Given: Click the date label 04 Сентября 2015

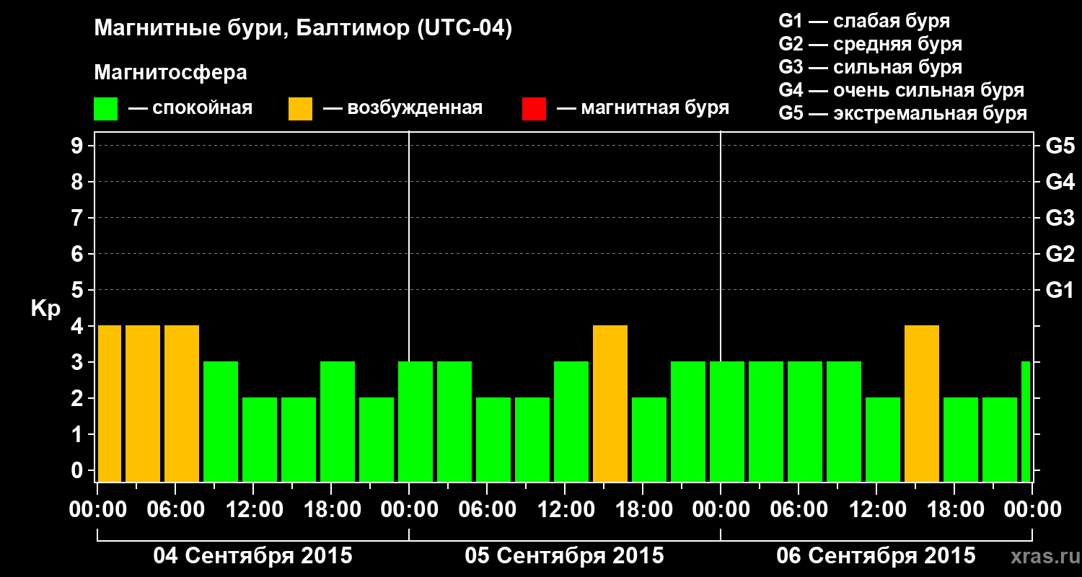Looking at the screenshot, I should tap(253, 555).
